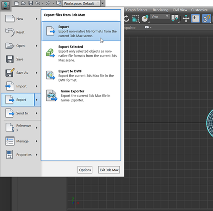Viewport: 213px width, 211px height.
Task: Click the Project Folder icon beside Workspace
Action: tap(59, 3)
